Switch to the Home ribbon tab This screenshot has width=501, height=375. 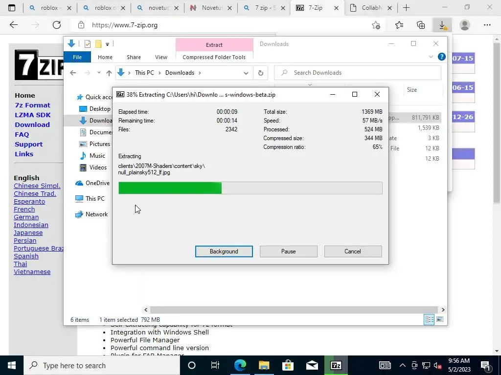click(x=105, y=57)
